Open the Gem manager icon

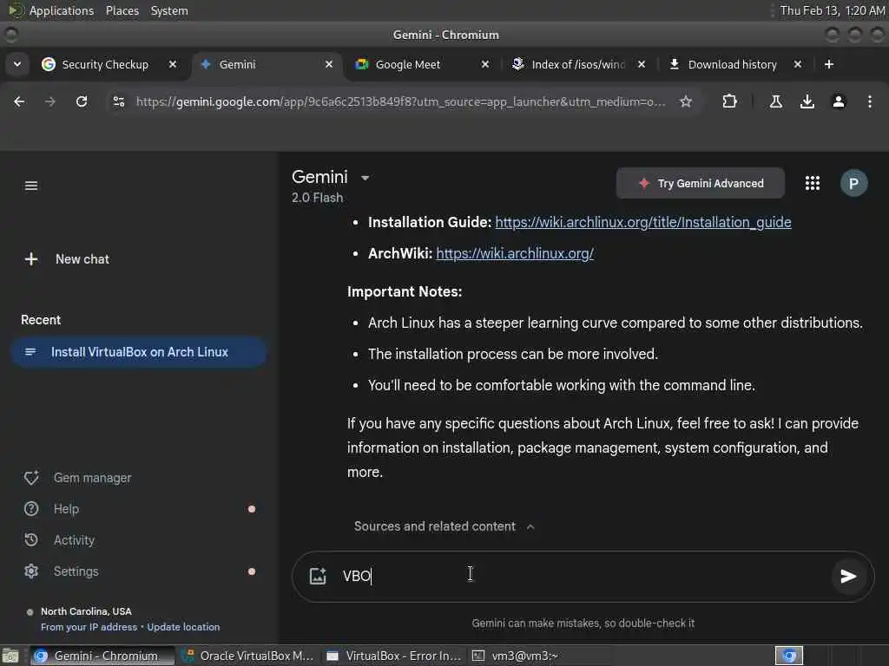point(31,478)
